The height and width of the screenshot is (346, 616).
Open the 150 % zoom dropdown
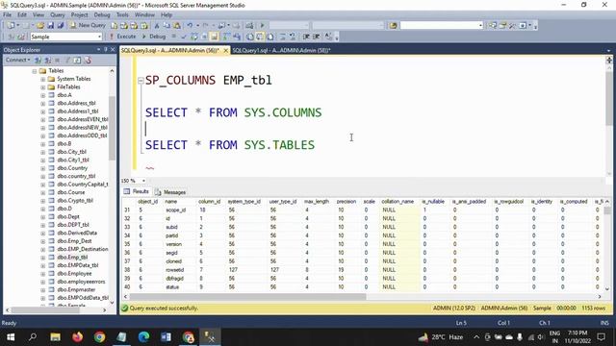pyautogui.click(x=143, y=181)
